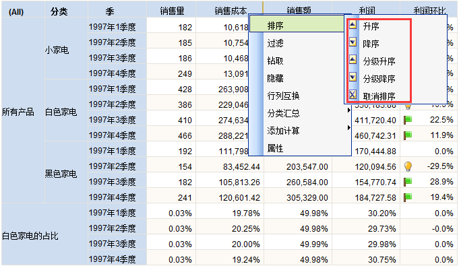Click the arrow icon beside 分级降序
Image resolution: width=459 pixels, height=266 pixels.
(x=353, y=77)
